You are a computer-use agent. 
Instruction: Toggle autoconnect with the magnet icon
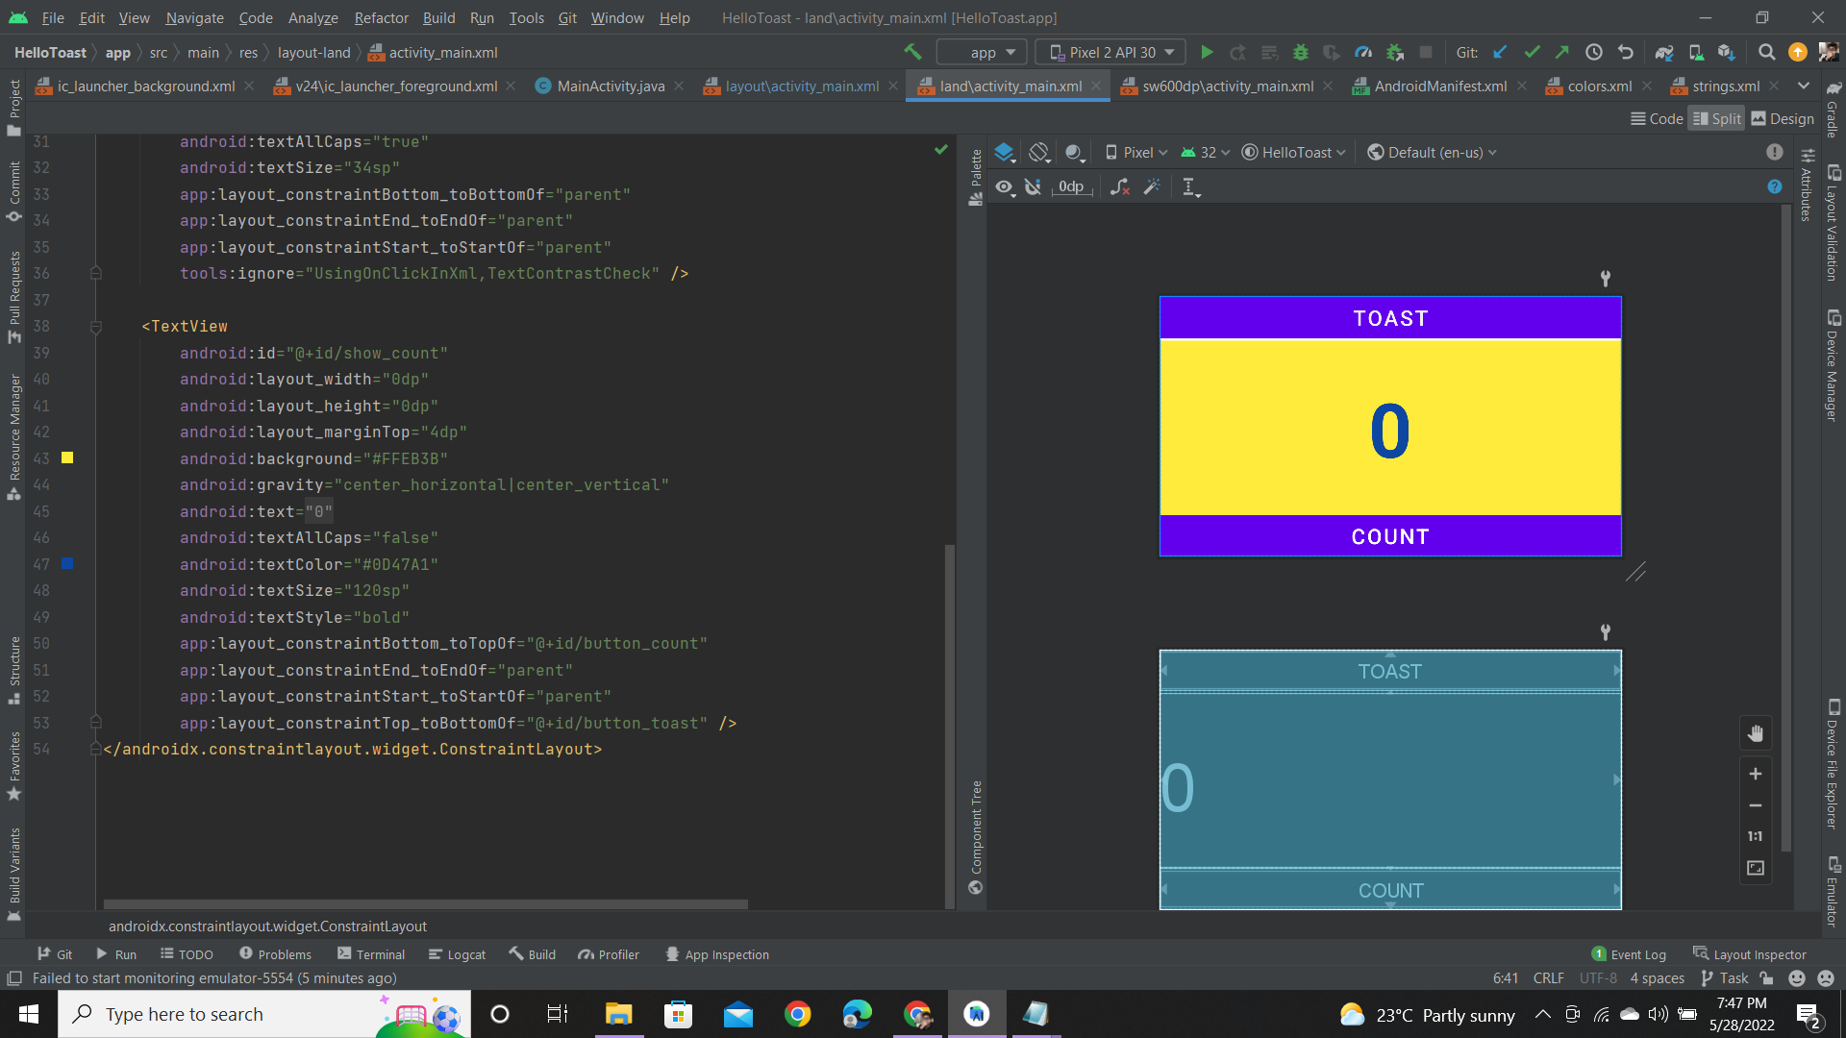tap(1034, 186)
